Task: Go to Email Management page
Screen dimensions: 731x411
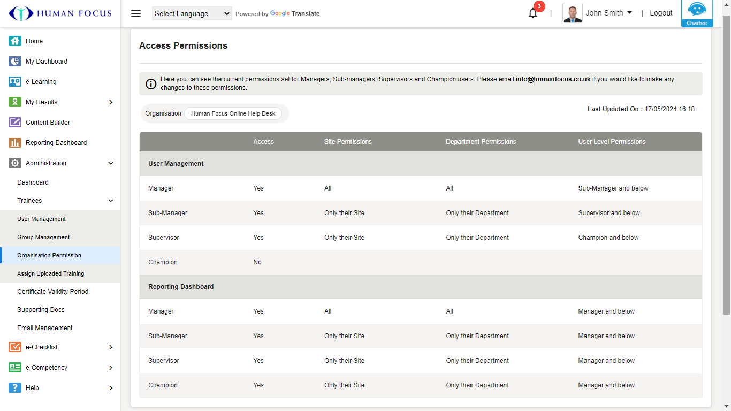Action: tap(44, 328)
